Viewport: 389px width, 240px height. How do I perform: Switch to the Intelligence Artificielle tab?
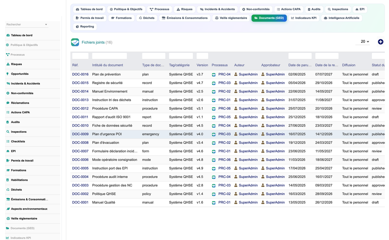(341, 18)
